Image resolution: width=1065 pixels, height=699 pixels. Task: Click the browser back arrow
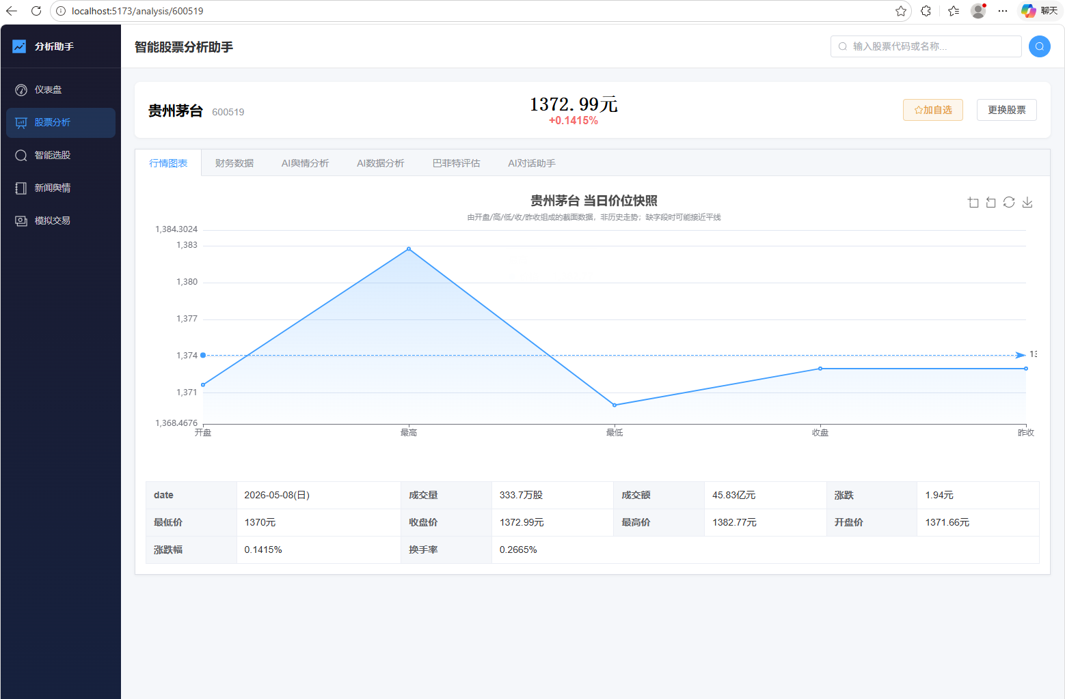[x=12, y=11]
